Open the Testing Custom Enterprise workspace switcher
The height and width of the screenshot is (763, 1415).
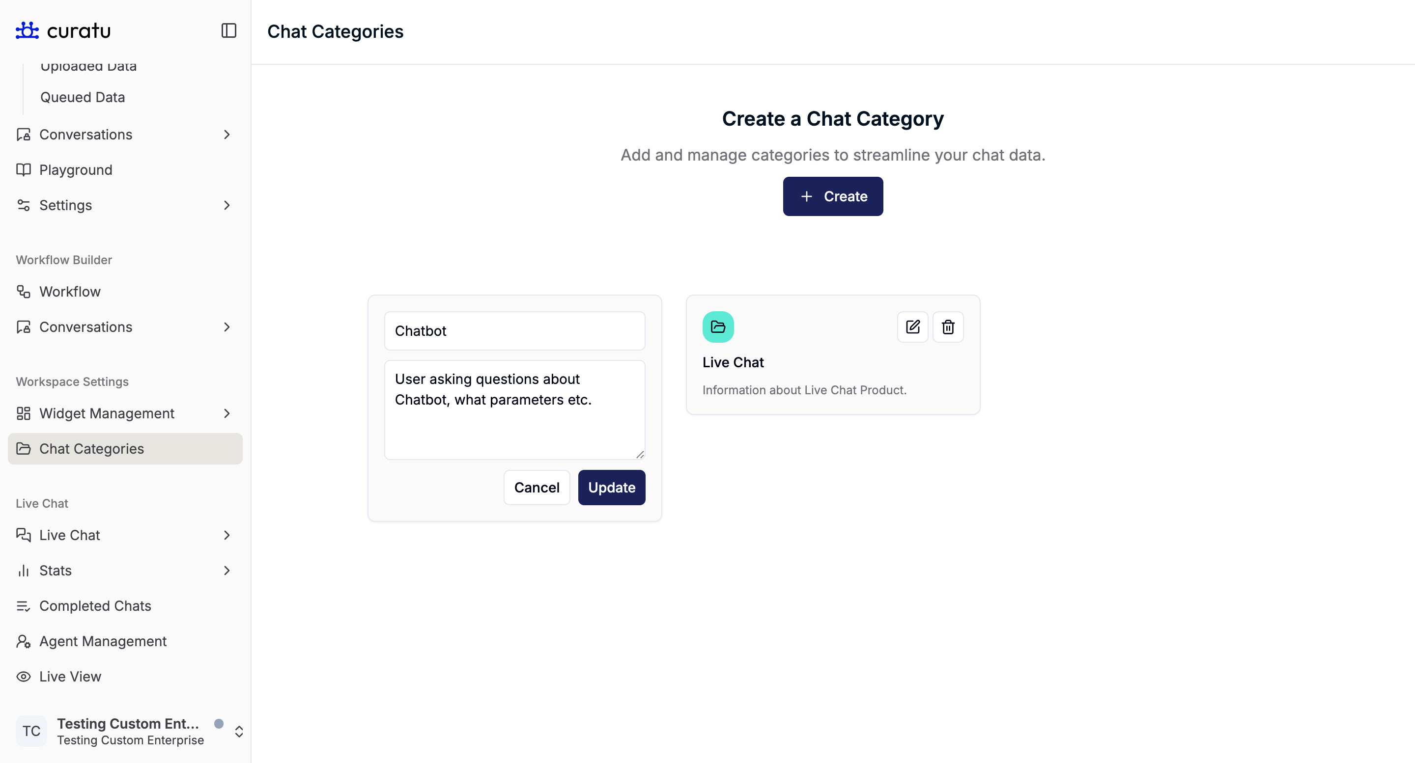[239, 731]
